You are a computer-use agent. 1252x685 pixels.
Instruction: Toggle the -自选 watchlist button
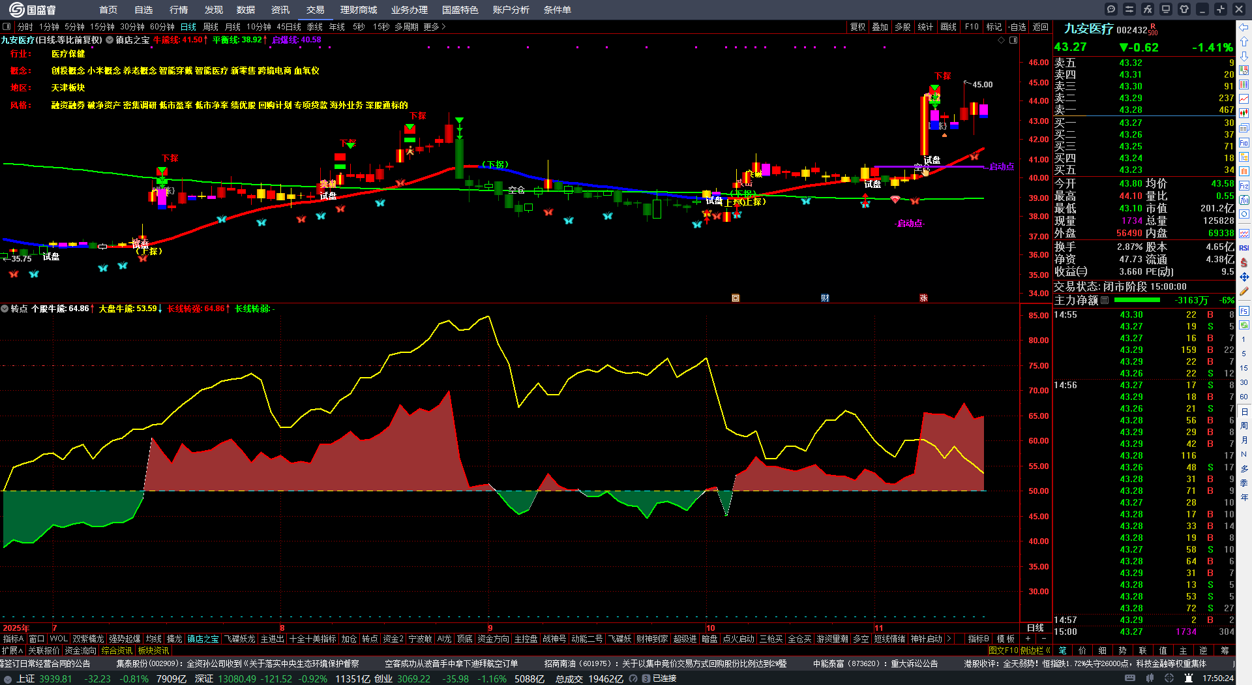pos(1017,27)
